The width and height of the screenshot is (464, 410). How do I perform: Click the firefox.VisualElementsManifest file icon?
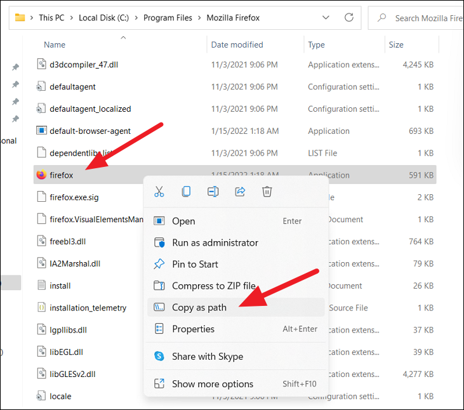41,219
